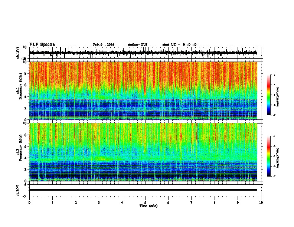Click the ch.2 frequency tick label "4"
Image resolution: width=294 pixels, height=227 pixels.
(x=26, y=158)
